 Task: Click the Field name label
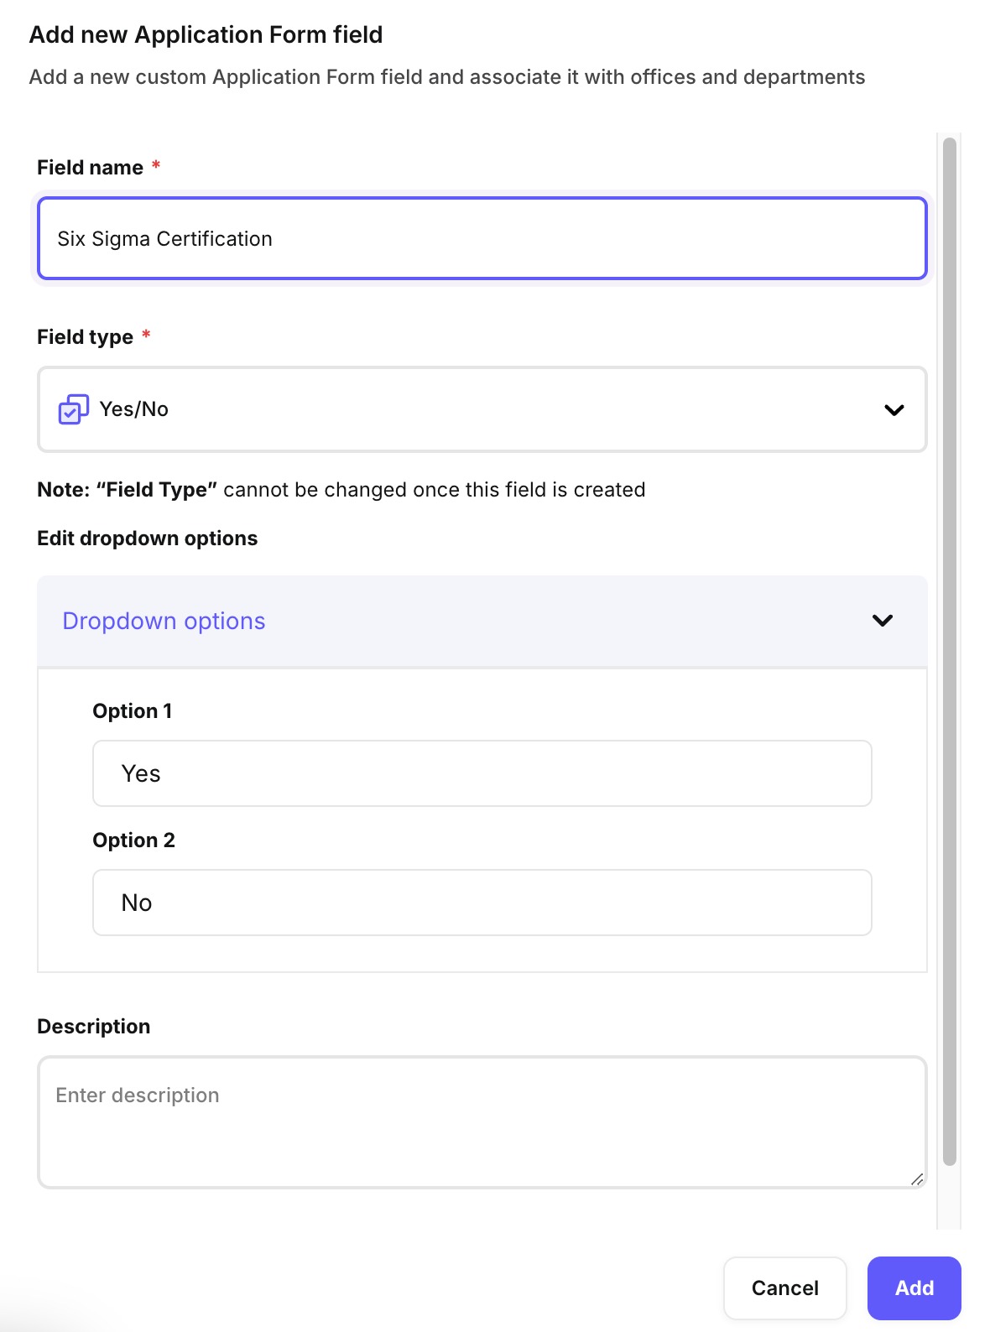(90, 168)
